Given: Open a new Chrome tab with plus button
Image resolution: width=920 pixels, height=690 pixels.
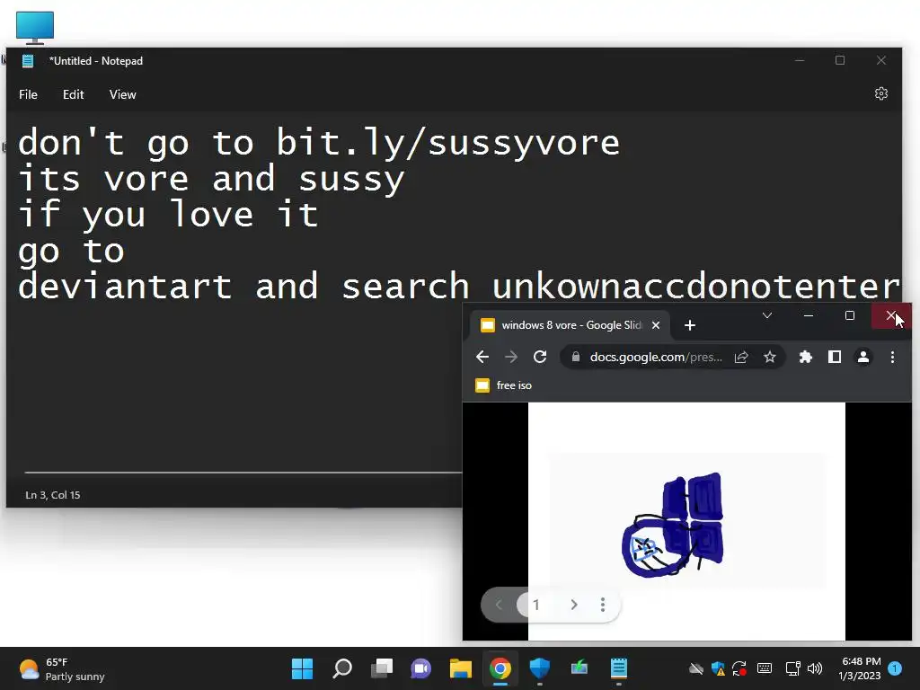Looking at the screenshot, I should [690, 325].
